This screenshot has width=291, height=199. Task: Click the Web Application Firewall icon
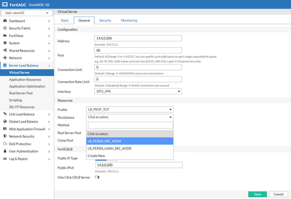5,129
